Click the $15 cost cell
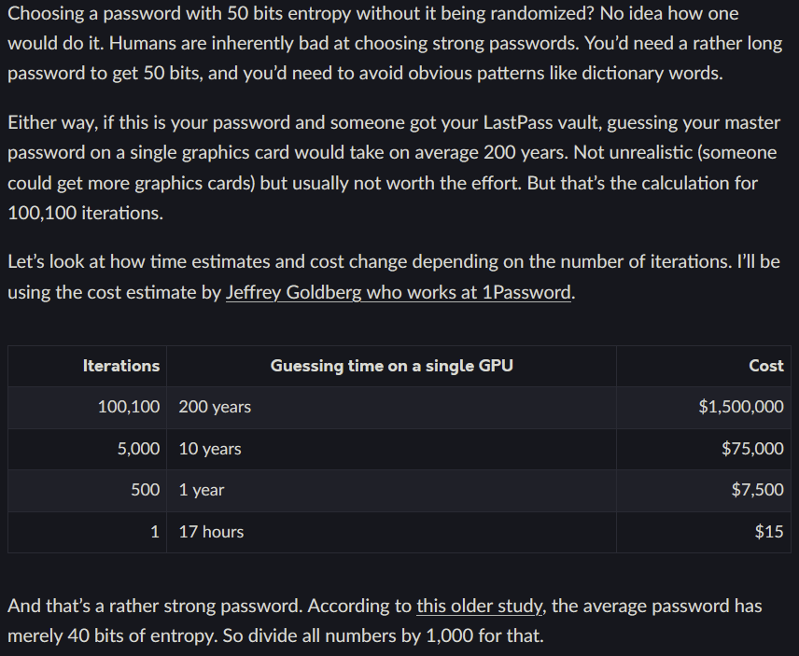 (x=769, y=532)
